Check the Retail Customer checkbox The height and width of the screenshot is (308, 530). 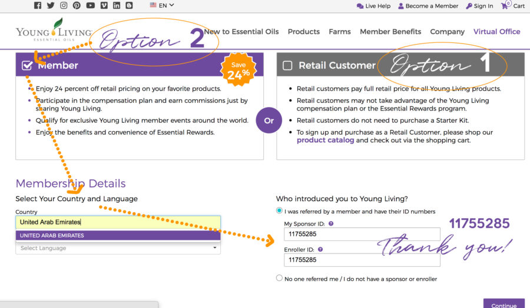[287, 65]
